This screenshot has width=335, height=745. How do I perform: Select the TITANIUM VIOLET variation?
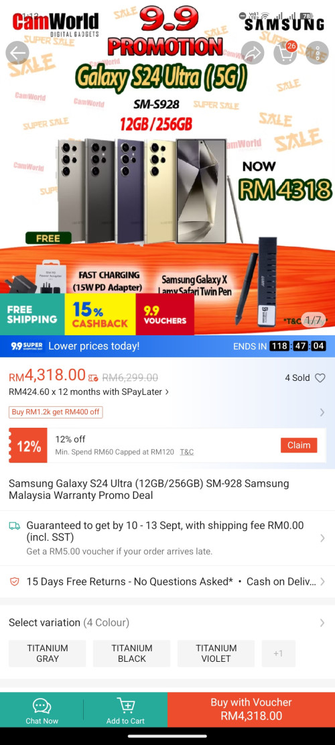coord(216,653)
